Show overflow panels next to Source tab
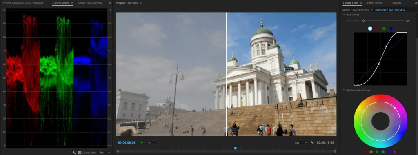Image resolution: width=418 pixels, height=155 pixels. click(x=110, y=3)
